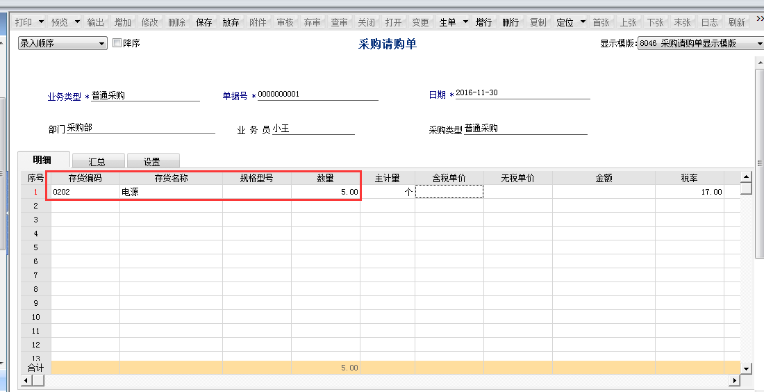Viewport: 764px width, 392px height.
Task: Click the horizontal scrollbar right arrow
Action: [734, 381]
